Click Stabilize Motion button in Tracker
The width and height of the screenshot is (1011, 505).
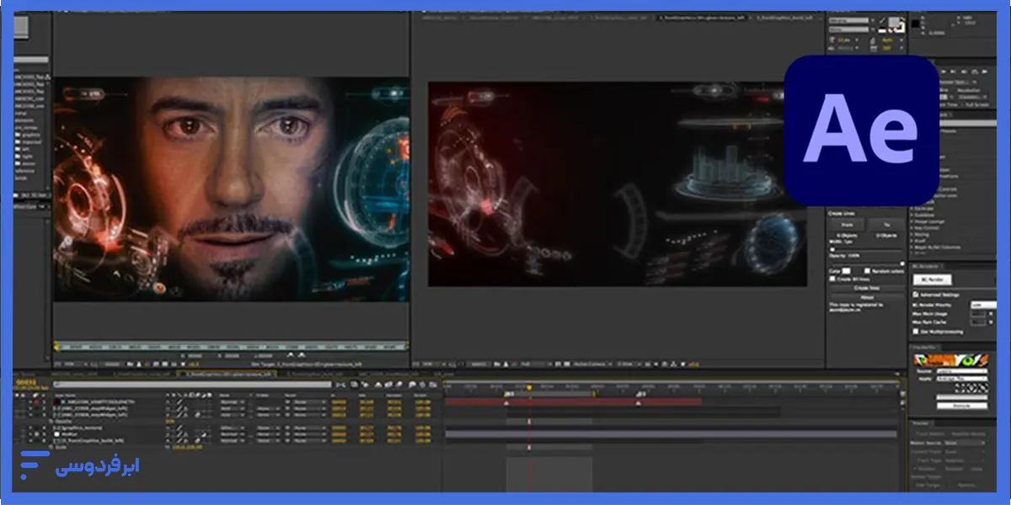(968, 434)
